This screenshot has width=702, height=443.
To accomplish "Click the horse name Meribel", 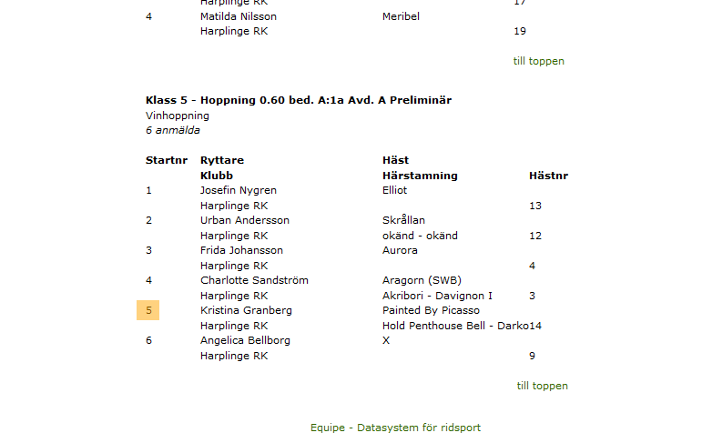I will (401, 16).
